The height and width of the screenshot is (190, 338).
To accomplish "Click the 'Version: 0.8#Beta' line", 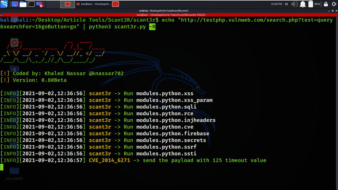I will click(x=33, y=80).
